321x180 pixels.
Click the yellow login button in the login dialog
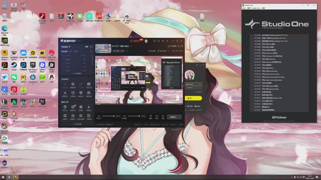point(193,98)
